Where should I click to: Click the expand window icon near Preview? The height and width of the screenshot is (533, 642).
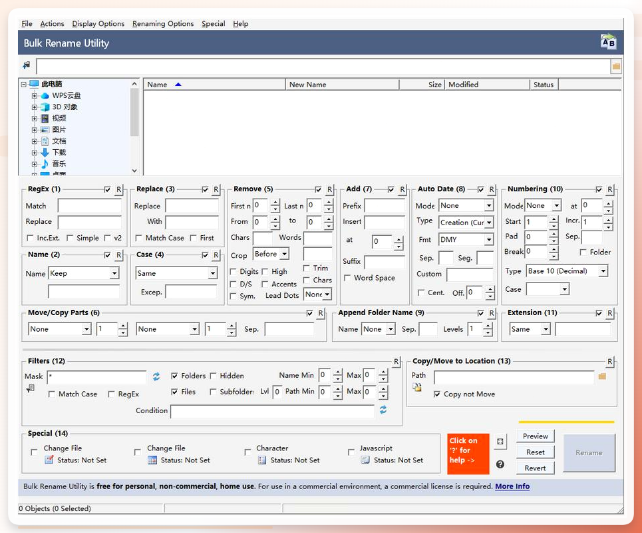point(500,442)
